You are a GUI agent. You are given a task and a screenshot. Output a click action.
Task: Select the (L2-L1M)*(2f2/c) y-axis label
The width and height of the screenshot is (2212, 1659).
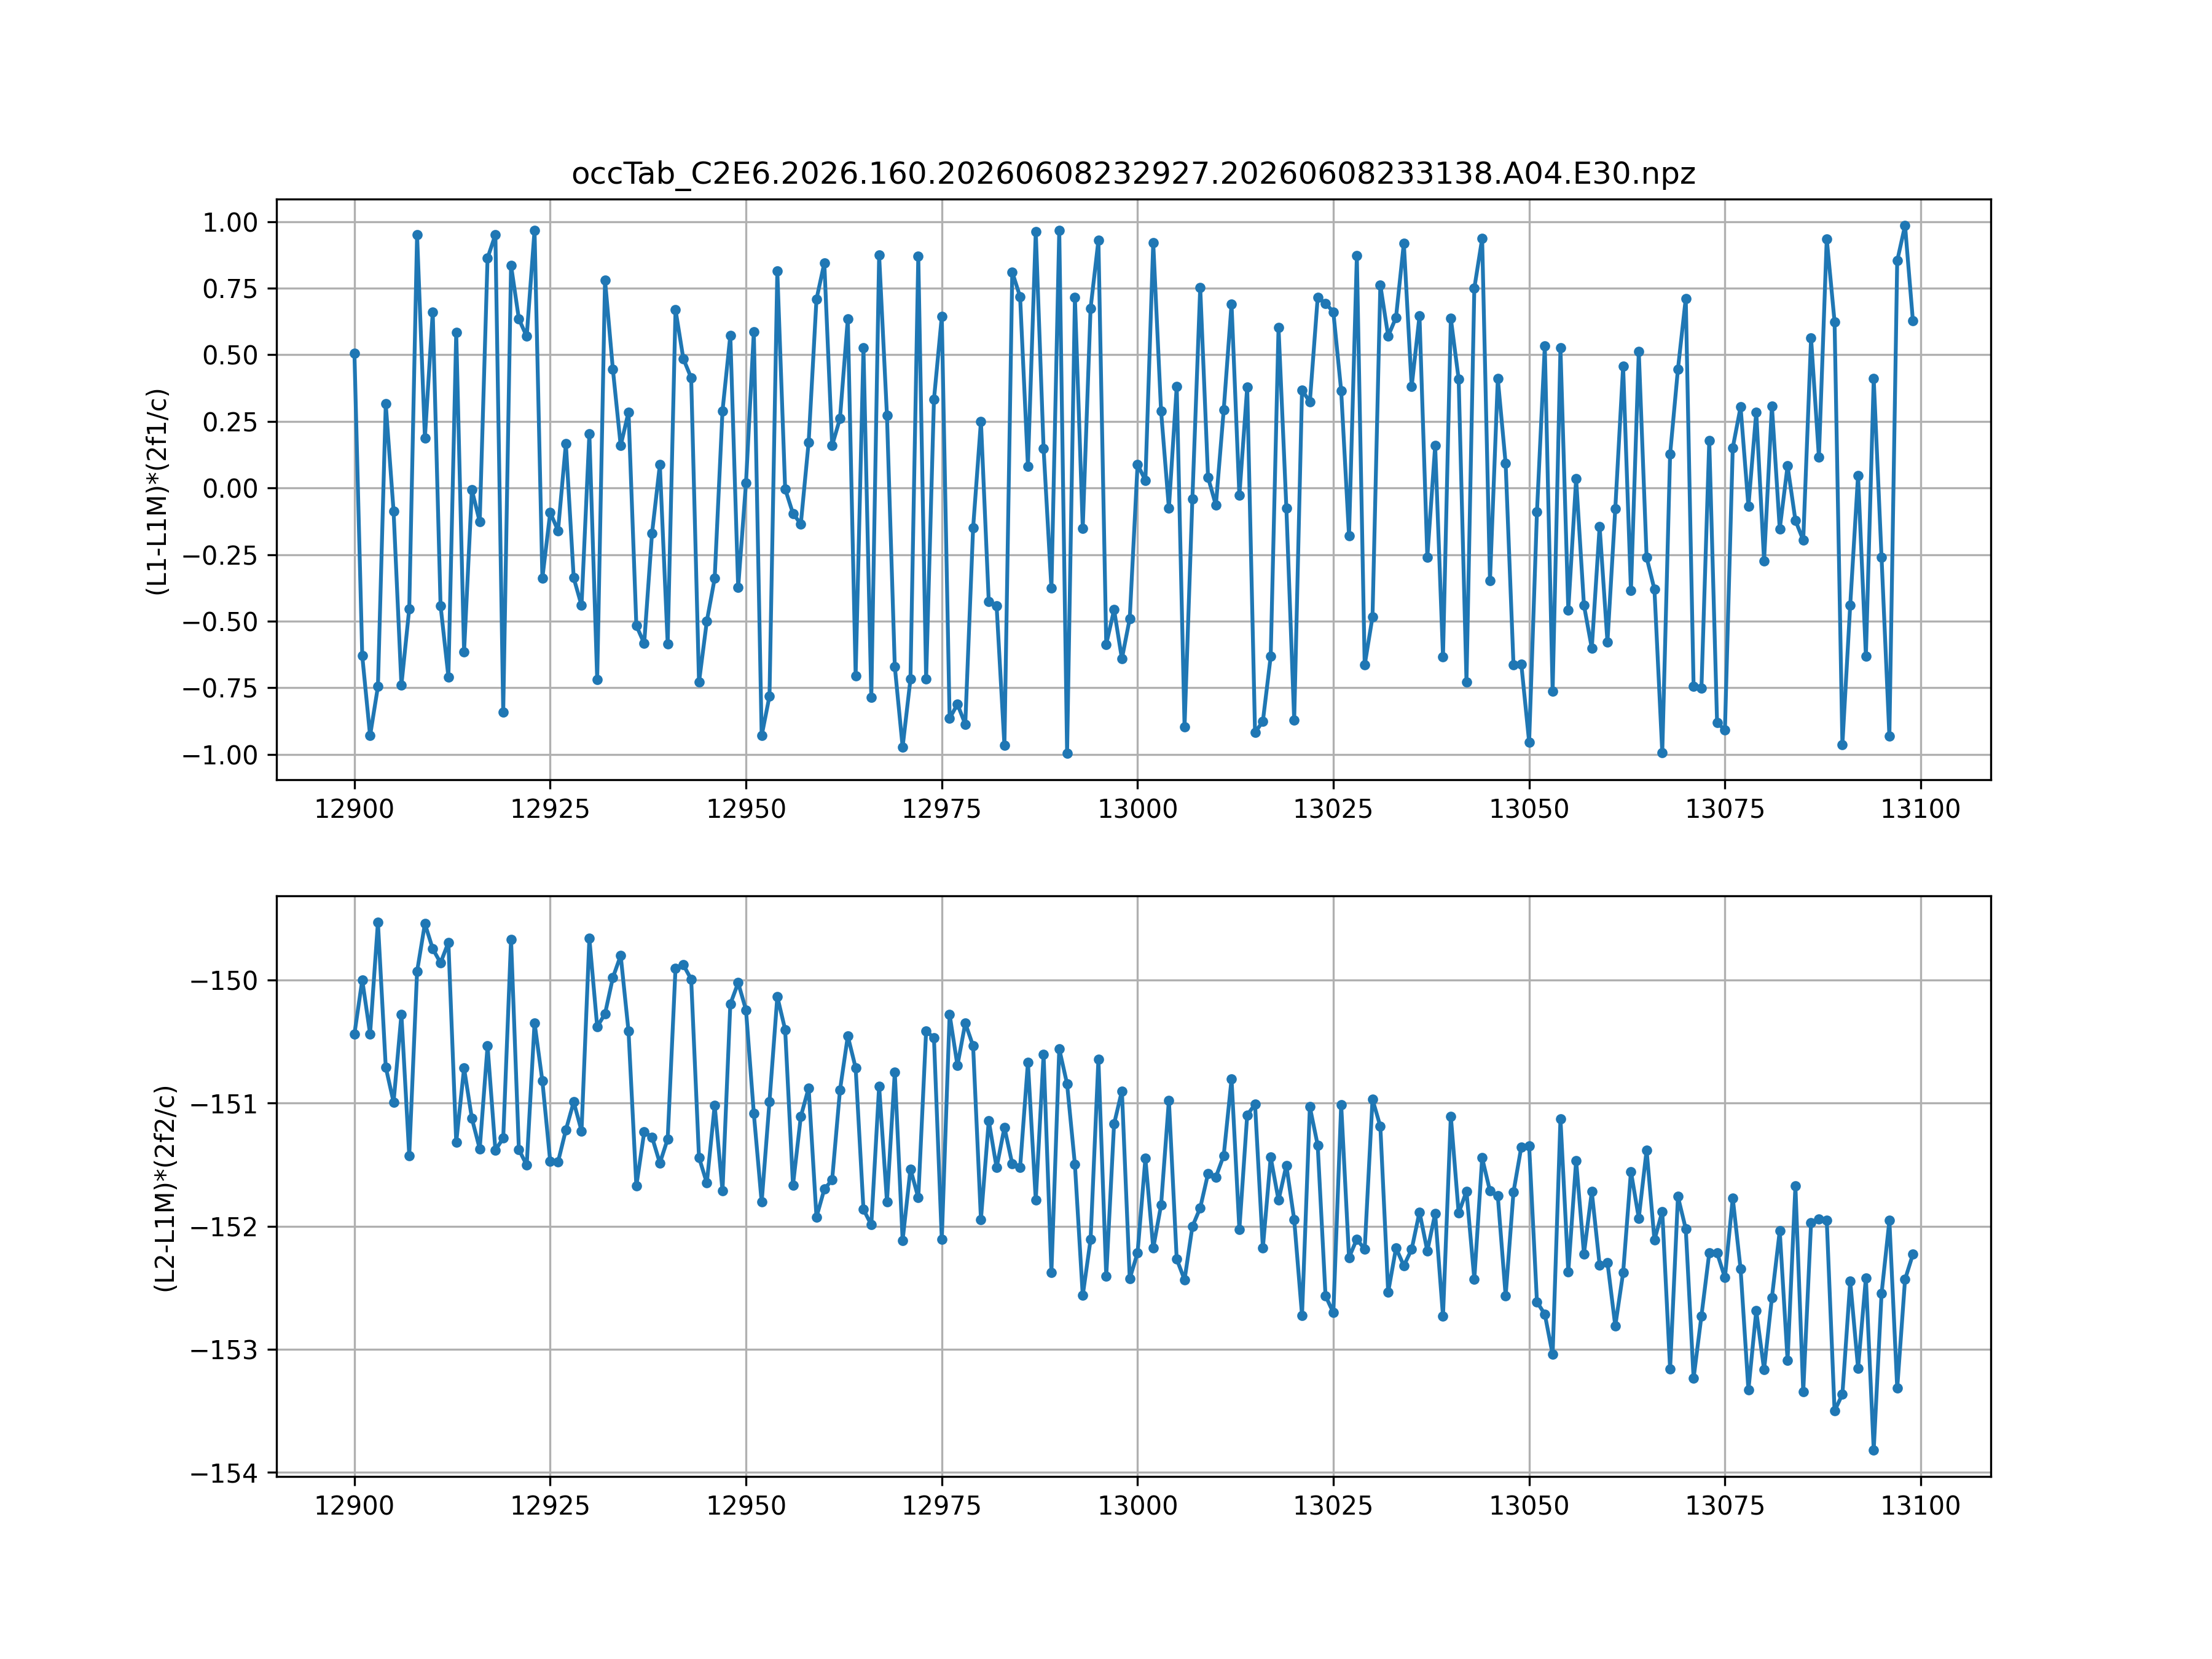point(165,1188)
